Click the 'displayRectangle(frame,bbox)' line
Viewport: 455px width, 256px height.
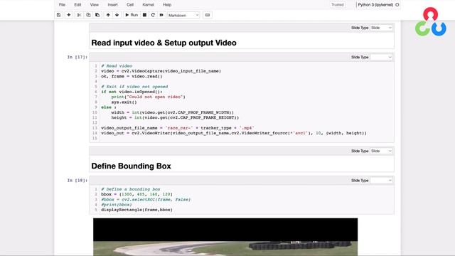click(136, 210)
